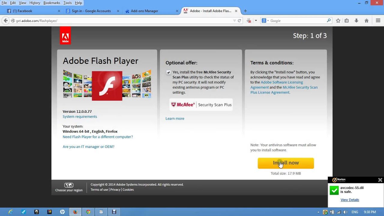Reload the page with the refresh icon
The image size is (384, 216).
[239, 21]
